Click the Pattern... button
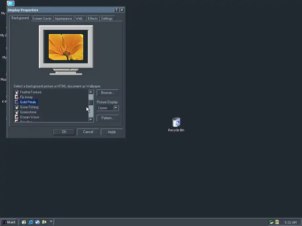The width and height of the screenshot is (302, 226). click(x=107, y=118)
